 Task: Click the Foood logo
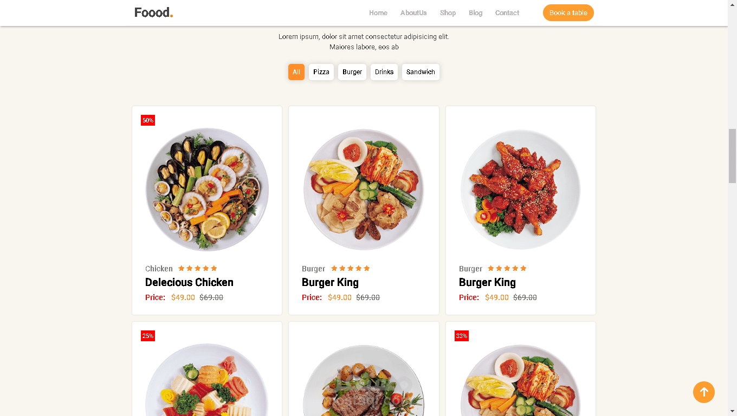point(154,12)
